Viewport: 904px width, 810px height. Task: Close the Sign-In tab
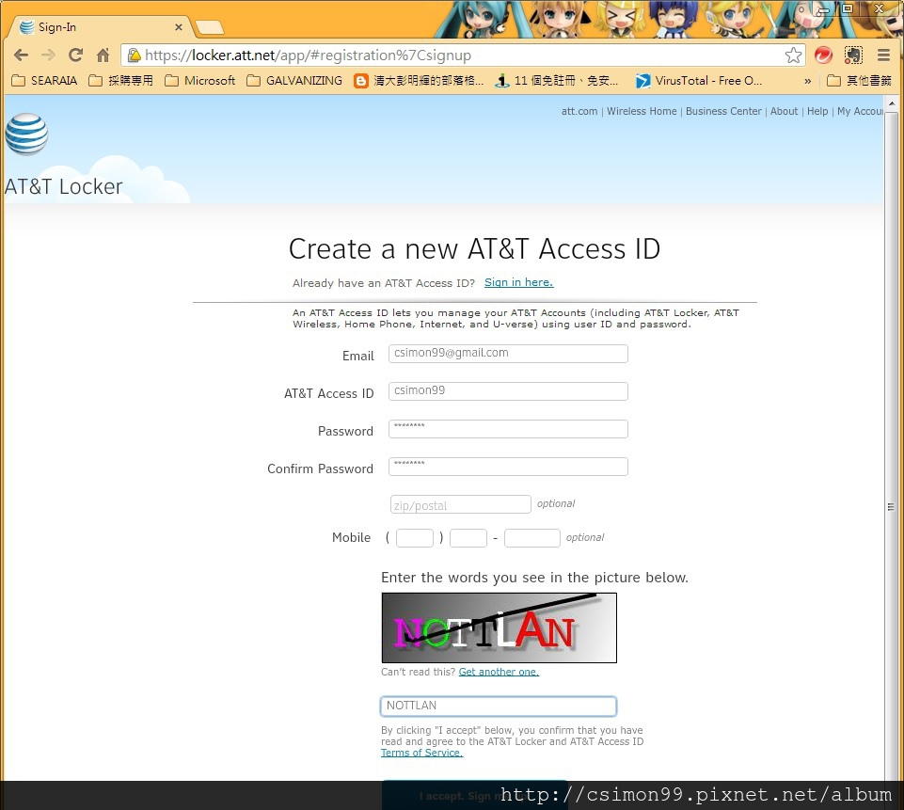tap(179, 27)
